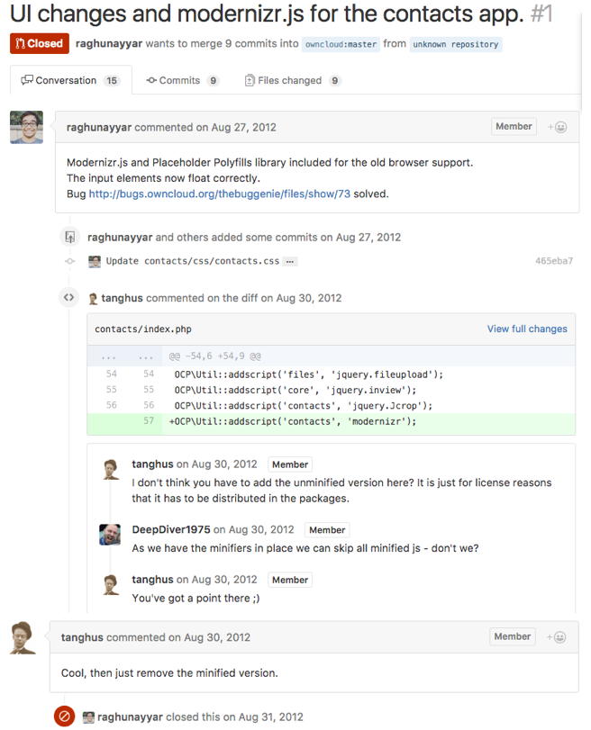Click the DeepDiver1975 username link
Image resolution: width=591 pixels, height=730 pixels.
(x=171, y=529)
